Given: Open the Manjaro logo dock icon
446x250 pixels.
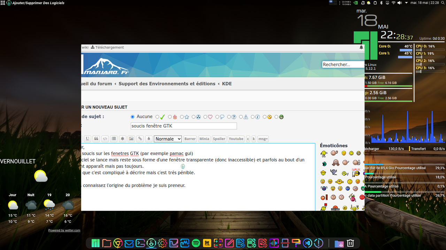Looking at the screenshot, I should tap(95, 243).
